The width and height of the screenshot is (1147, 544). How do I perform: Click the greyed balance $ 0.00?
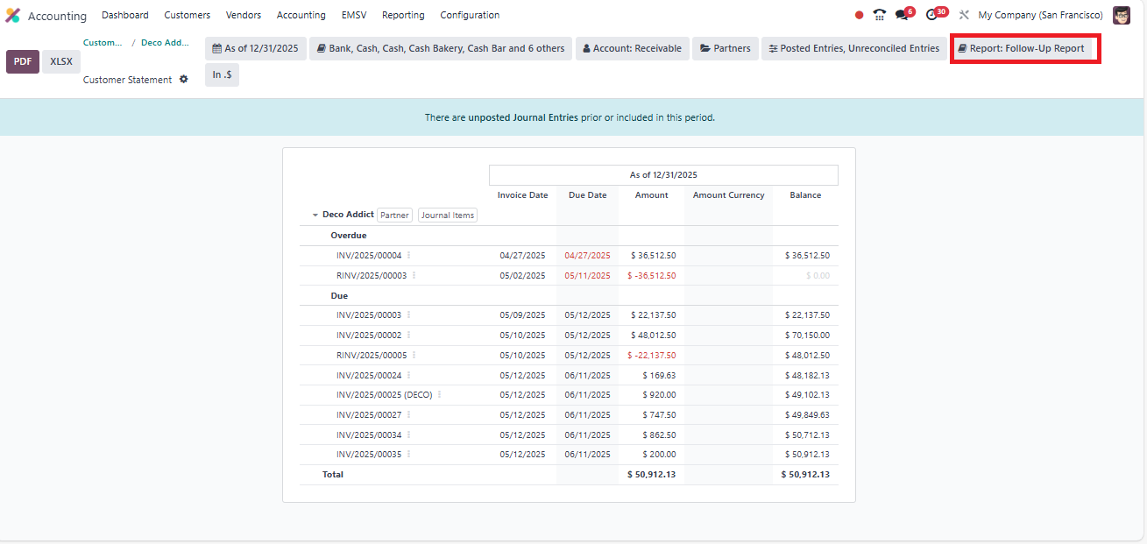818,275
